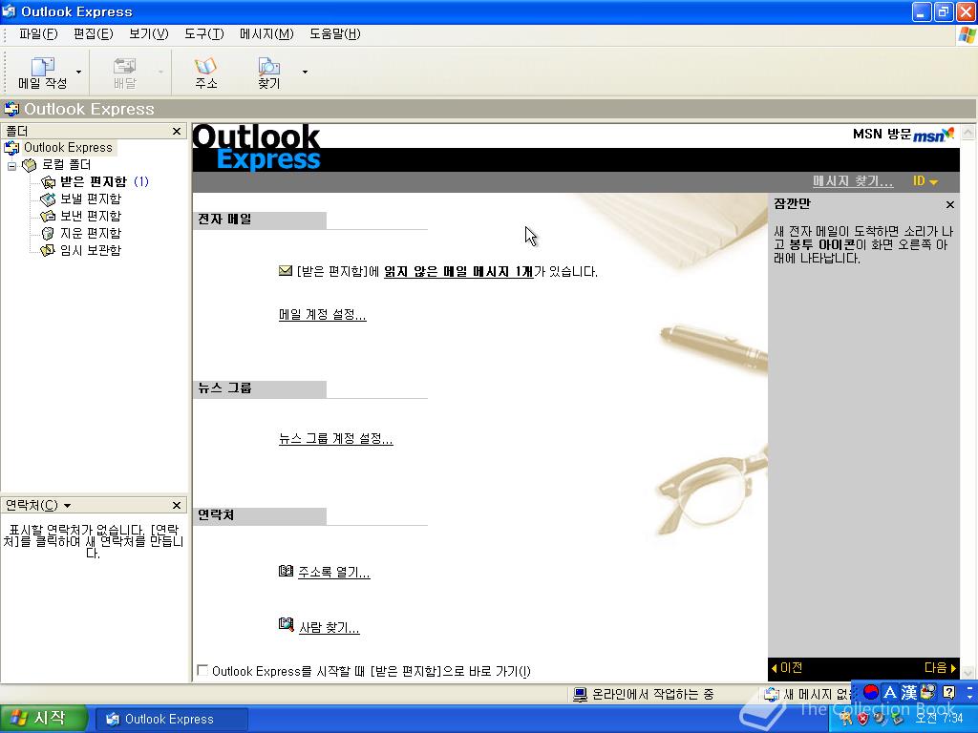Click the security shield tray icon
Viewport: 978px width, 733px height.
(x=863, y=719)
